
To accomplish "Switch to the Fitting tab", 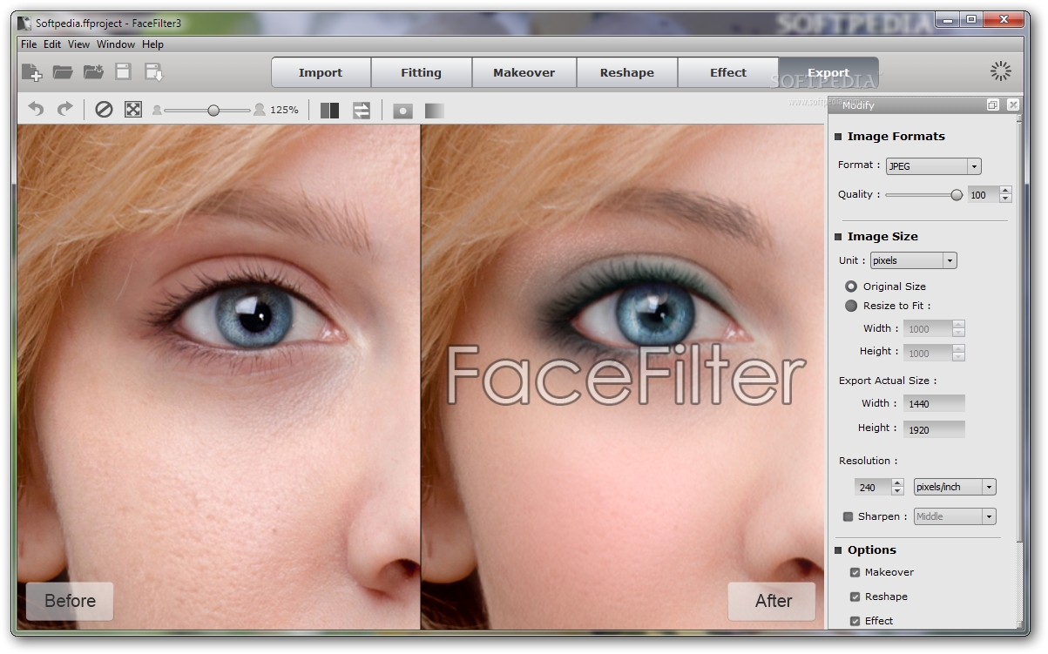I will click(x=422, y=73).
